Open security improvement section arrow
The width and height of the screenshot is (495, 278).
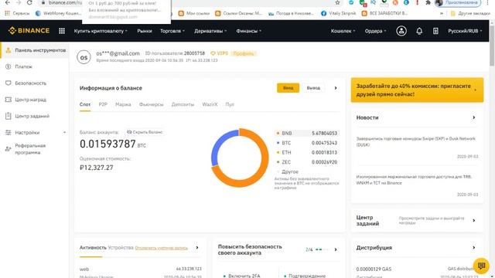pos(336,249)
